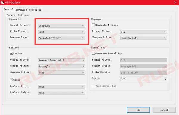The width and height of the screenshot is (179, 115).
Task: Increase Scale with the up spinner arrow
Action: coord(166,78)
